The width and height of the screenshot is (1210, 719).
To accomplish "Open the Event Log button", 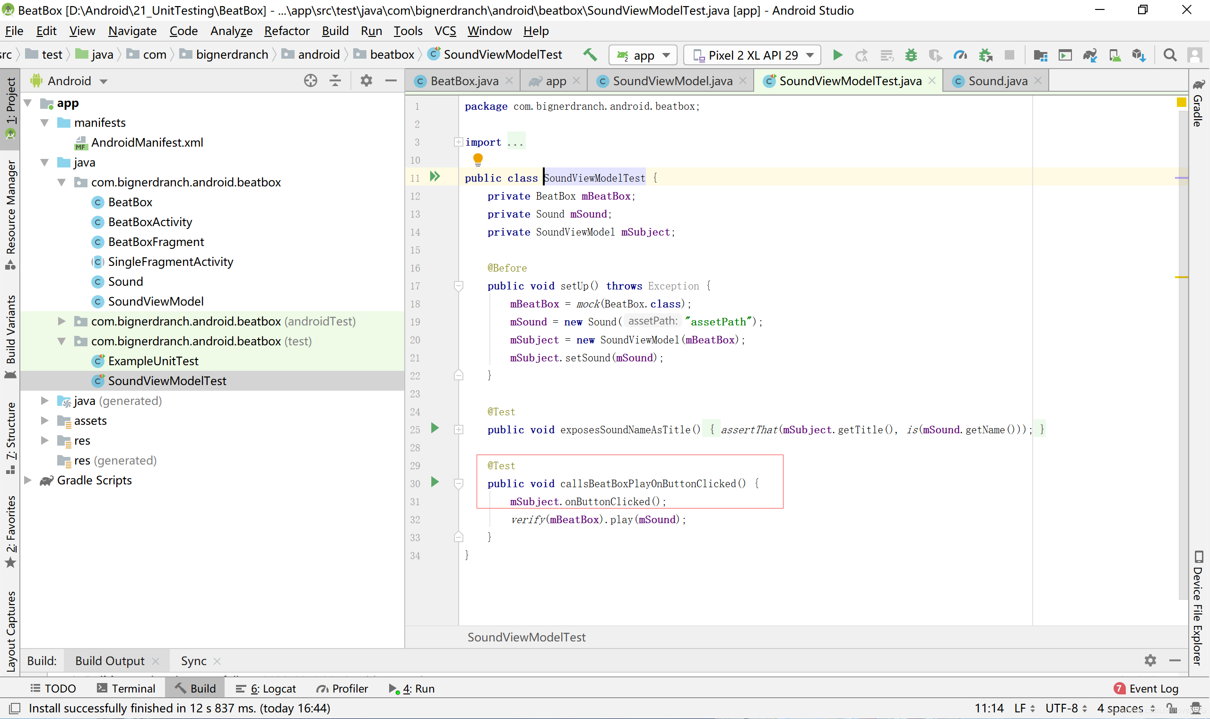I will point(1147,688).
